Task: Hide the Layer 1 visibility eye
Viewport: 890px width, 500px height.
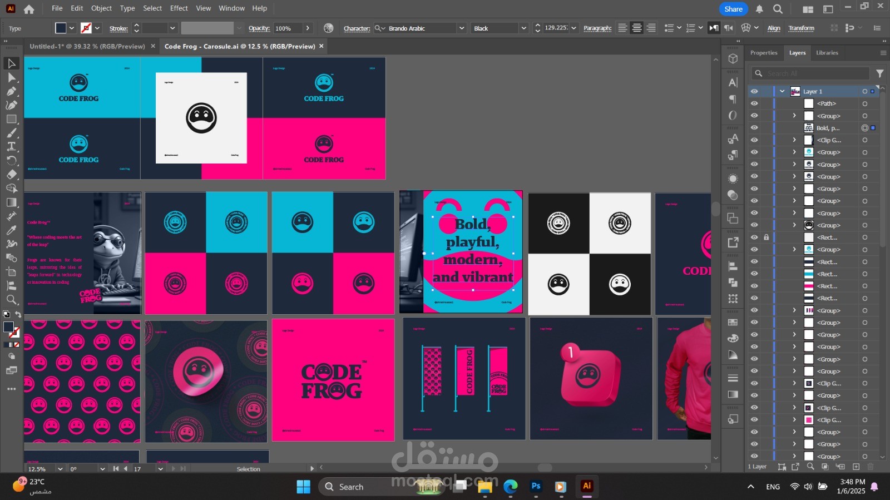Action: pos(754,91)
